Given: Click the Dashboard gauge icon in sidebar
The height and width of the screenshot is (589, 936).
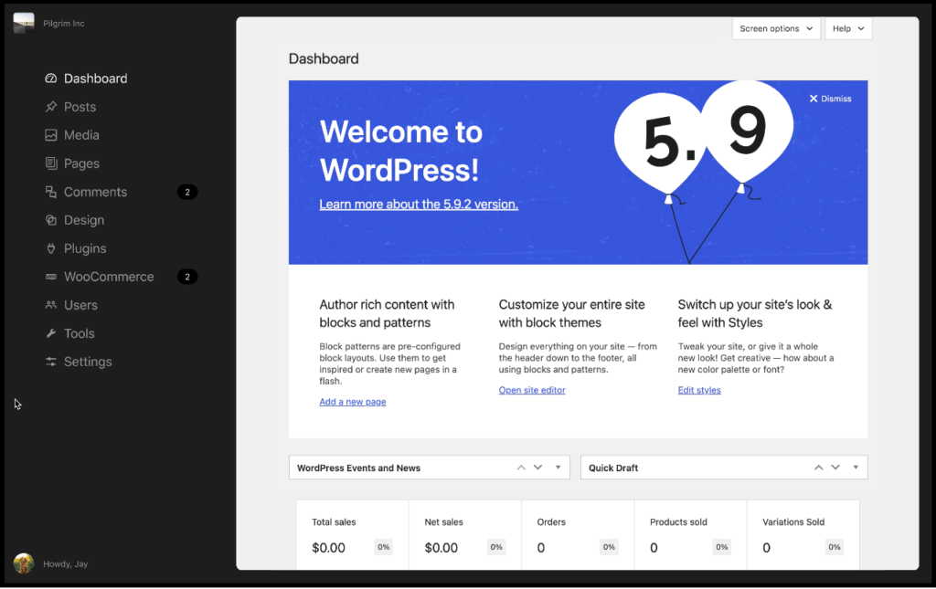Looking at the screenshot, I should 51,79.
